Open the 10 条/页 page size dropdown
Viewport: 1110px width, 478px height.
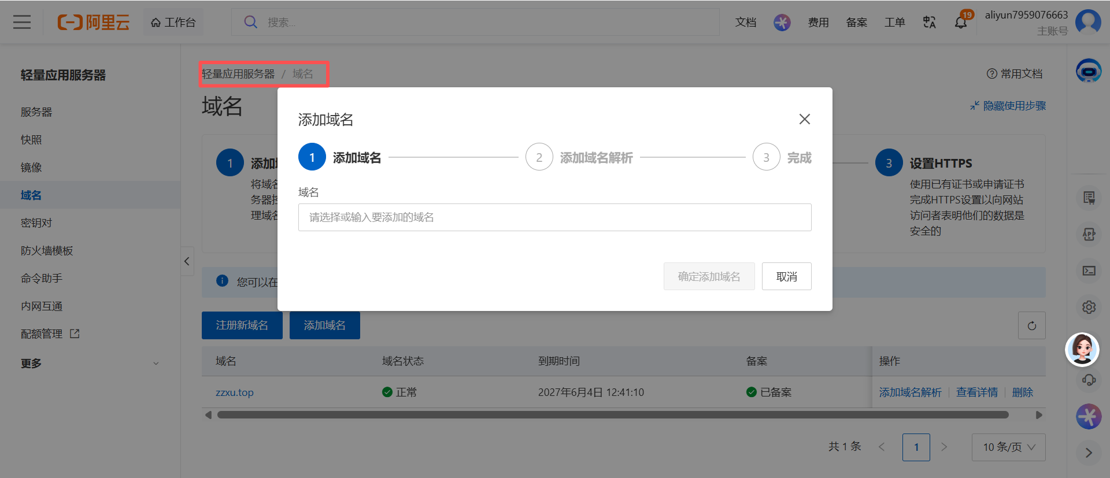click(1008, 447)
